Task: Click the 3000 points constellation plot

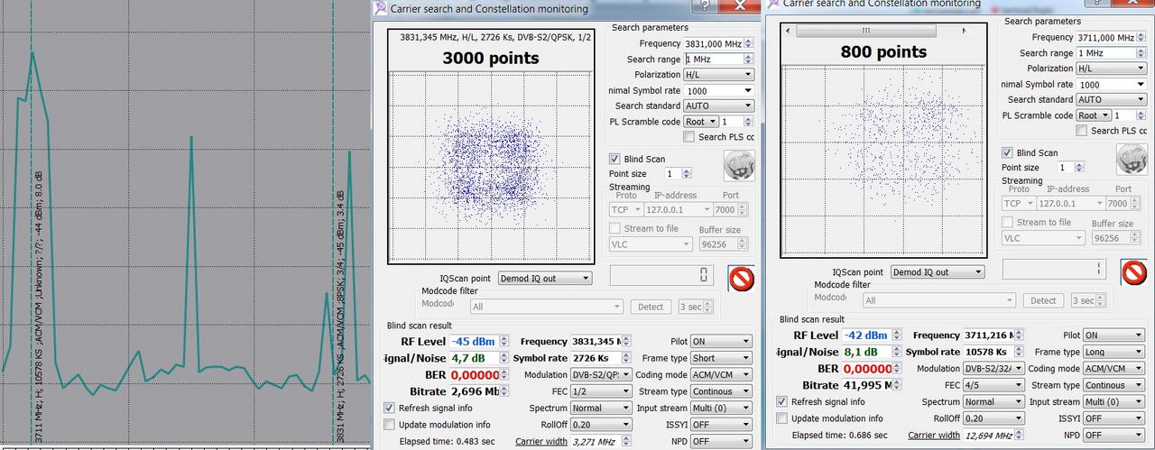Action: (x=490, y=169)
